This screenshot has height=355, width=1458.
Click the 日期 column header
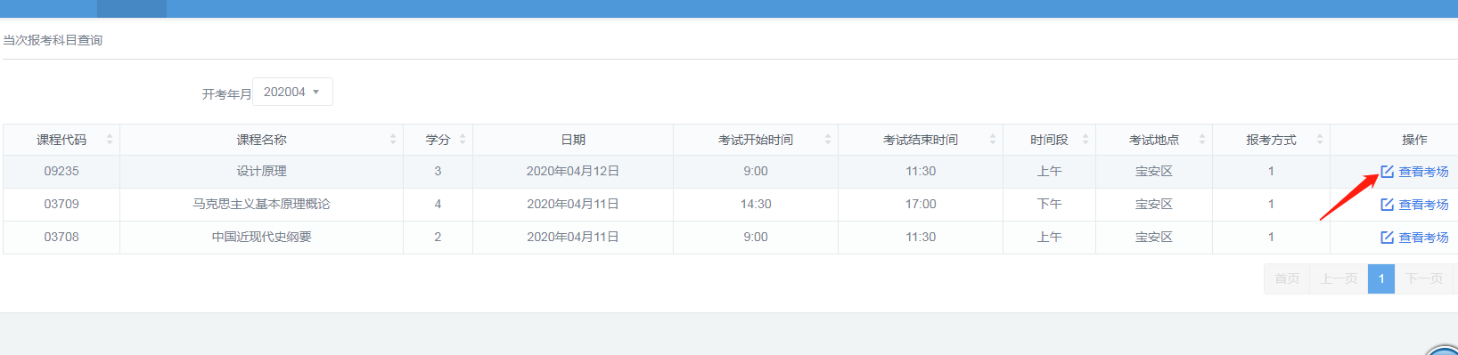pos(573,140)
